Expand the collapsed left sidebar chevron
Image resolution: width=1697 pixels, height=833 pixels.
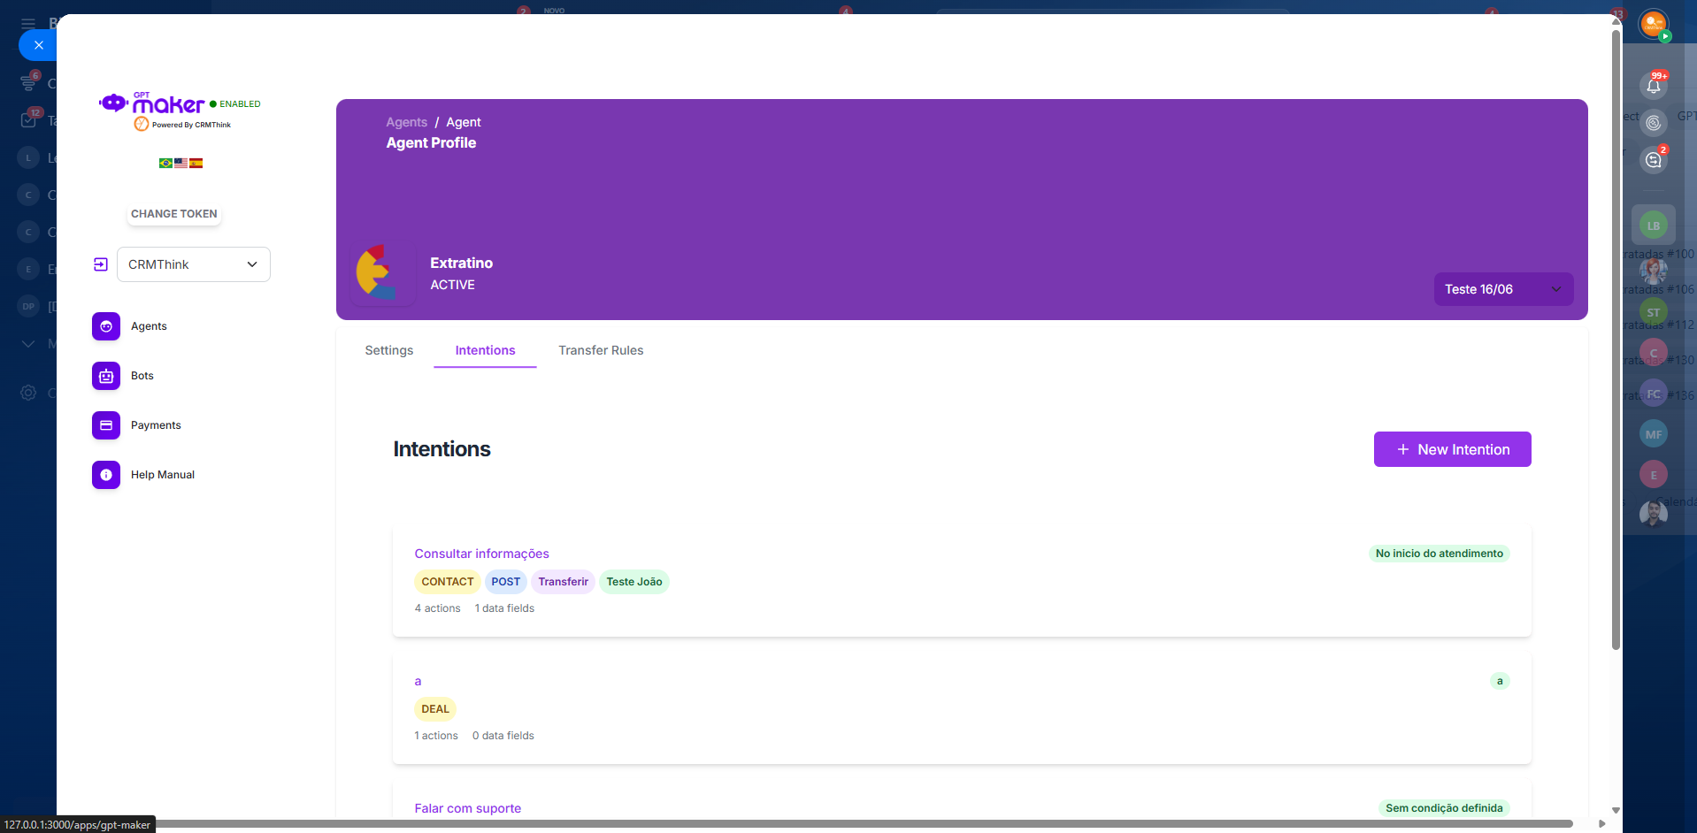28,344
